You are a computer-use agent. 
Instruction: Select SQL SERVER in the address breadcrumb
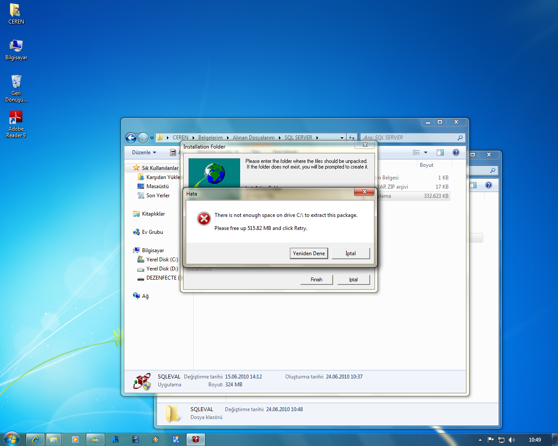pos(298,138)
